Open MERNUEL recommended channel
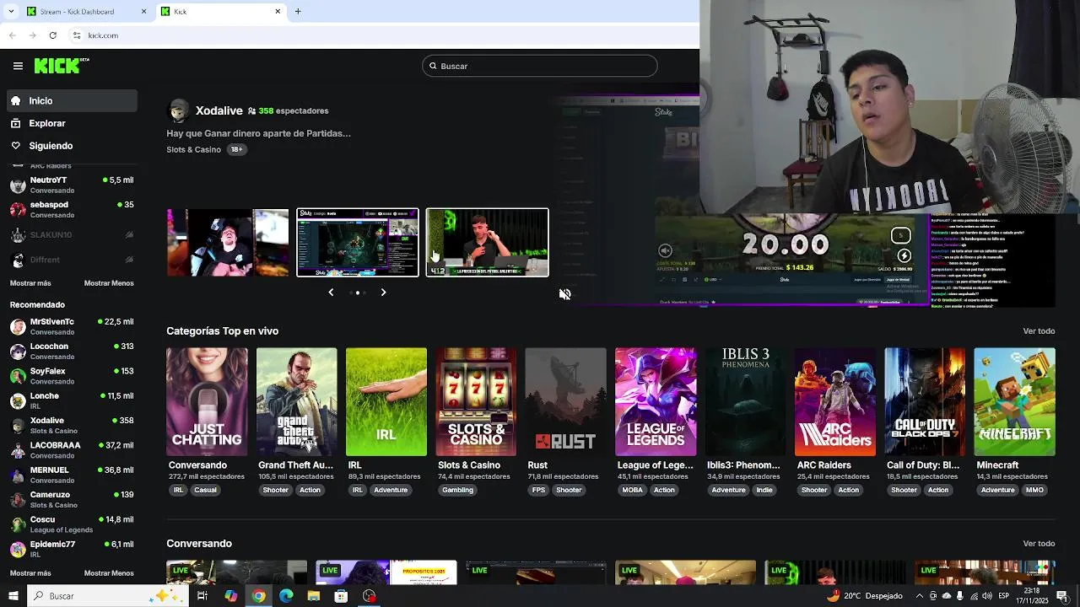The width and height of the screenshot is (1080, 607). (72, 475)
